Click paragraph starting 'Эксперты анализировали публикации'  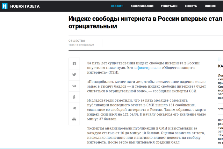146,135
